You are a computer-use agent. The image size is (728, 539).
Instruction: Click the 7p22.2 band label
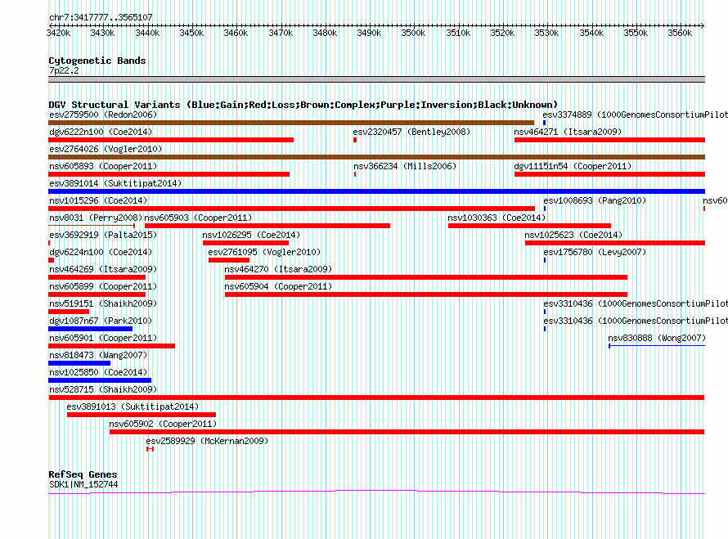(x=64, y=70)
